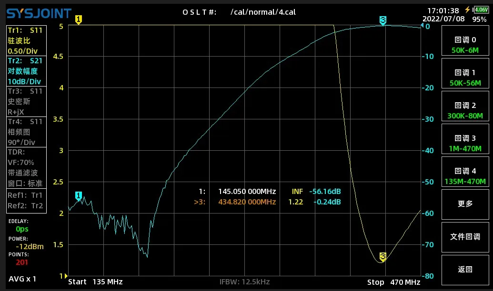The width and height of the screenshot is (493, 291).
Task: Click the 95% battery percentage
Action: point(479,19)
